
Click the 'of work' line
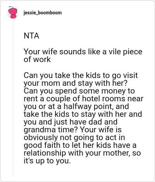[37, 59]
